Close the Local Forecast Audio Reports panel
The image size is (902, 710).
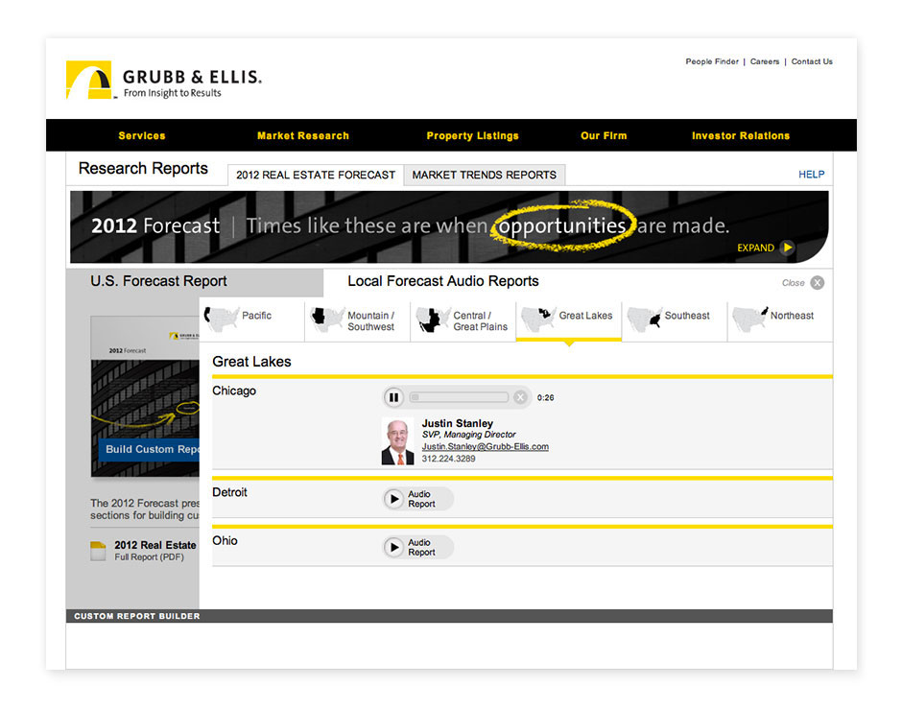(817, 282)
